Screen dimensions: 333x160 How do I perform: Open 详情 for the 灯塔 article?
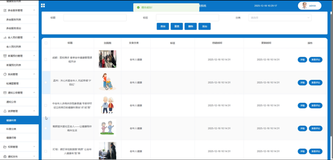coord(302,152)
